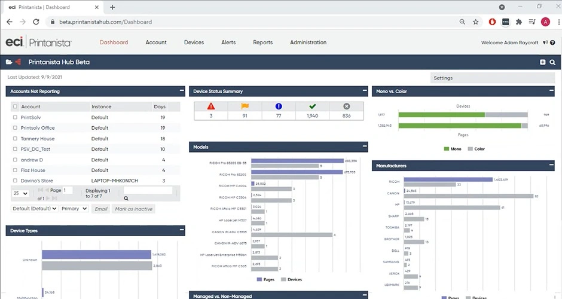This screenshot has width=562, height=299.
Task: Click the add widget plus icon
Action: click(542, 62)
